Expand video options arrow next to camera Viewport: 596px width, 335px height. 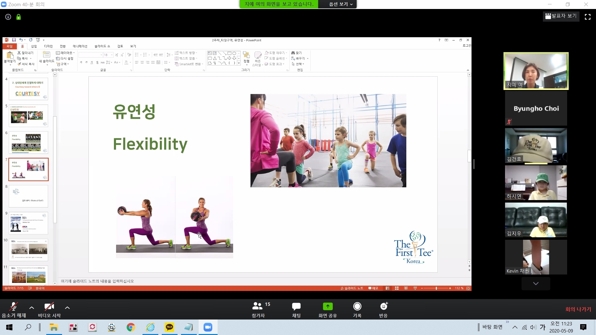click(67, 308)
